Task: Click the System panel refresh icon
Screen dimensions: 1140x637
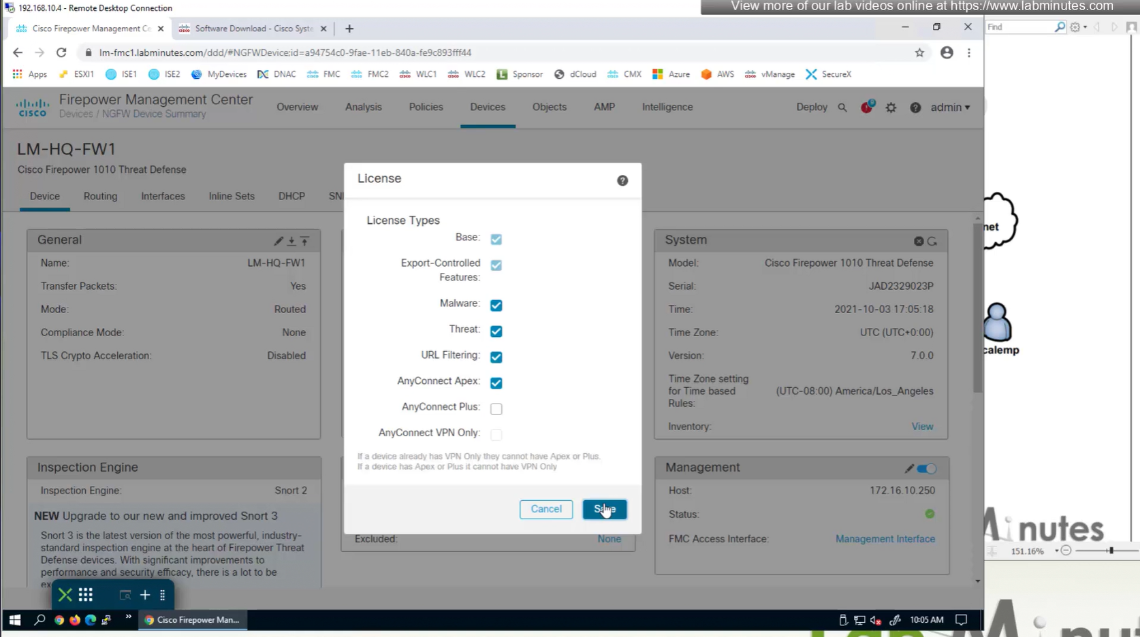Action: (x=932, y=241)
